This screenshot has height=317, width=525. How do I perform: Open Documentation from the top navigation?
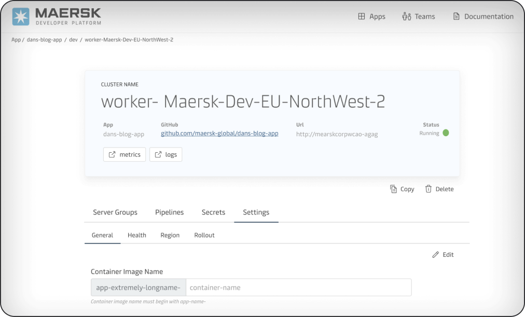tap(483, 17)
